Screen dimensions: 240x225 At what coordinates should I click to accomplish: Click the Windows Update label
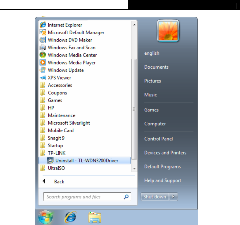66,70
